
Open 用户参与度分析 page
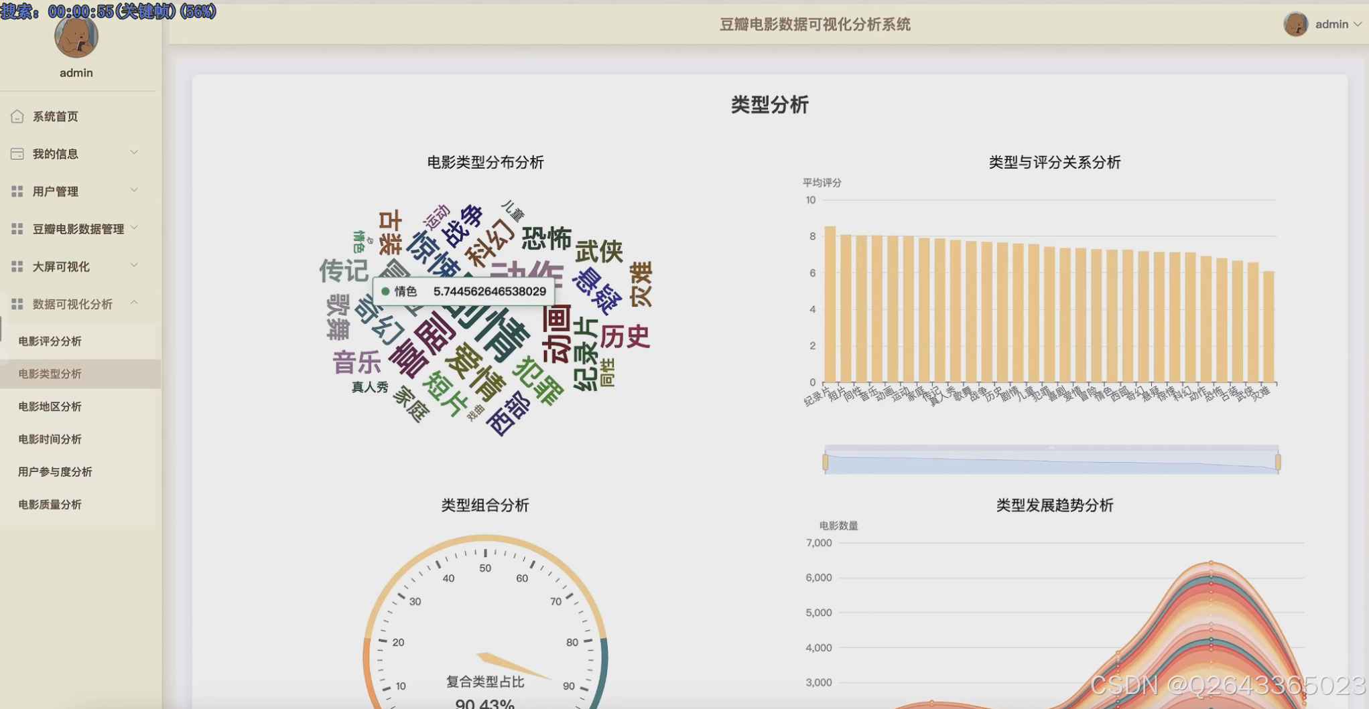55,472
